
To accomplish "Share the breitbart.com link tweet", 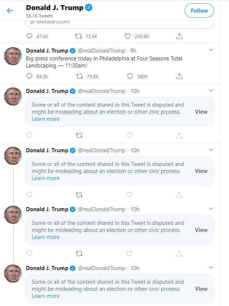I will [179, 36].
